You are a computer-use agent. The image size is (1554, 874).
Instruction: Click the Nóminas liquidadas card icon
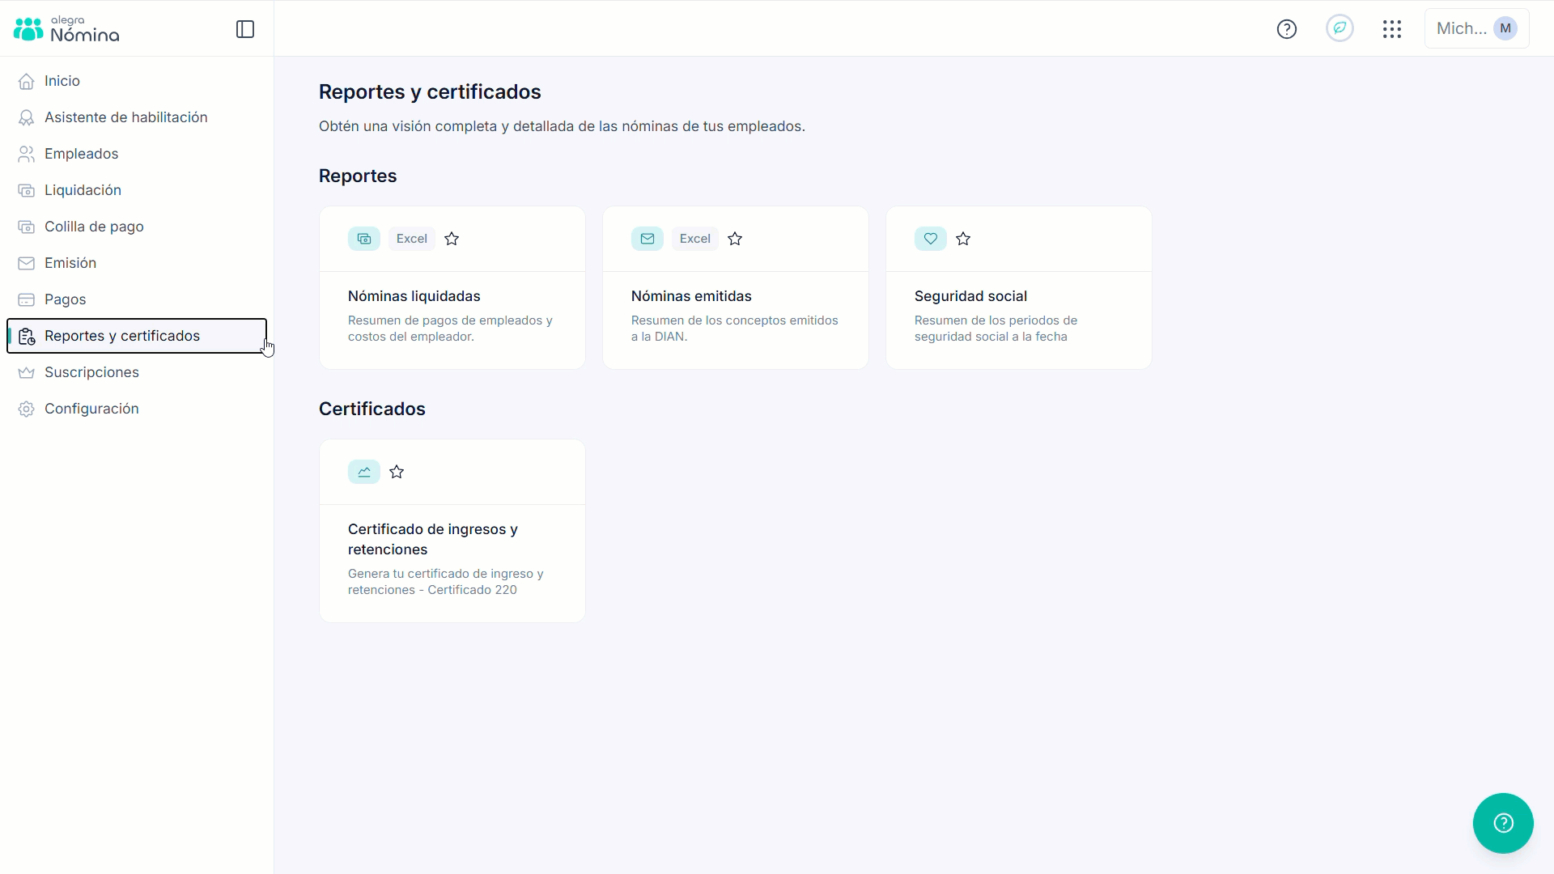(x=364, y=239)
